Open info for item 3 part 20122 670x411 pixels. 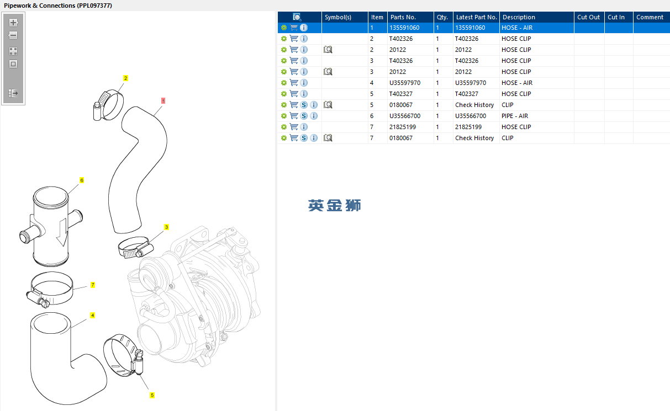coord(304,72)
